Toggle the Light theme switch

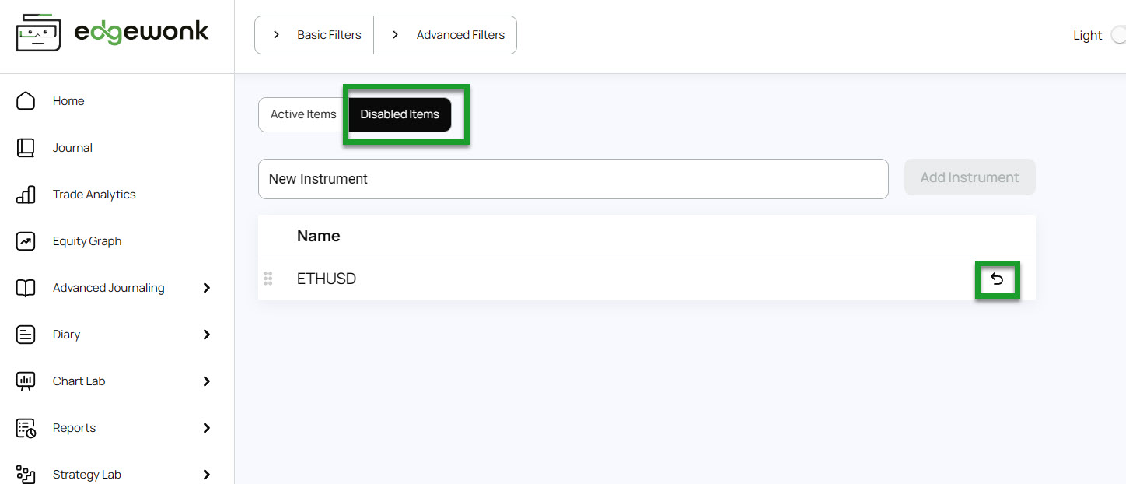click(1117, 35)
